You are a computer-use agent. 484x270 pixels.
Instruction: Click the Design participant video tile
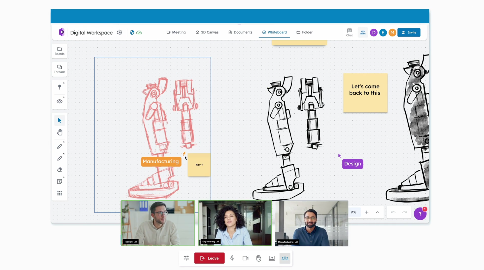[x=158, y=223]
